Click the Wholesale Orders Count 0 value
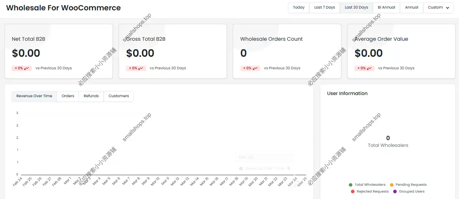Screen dimensions: 459x199 click(244, 53)
